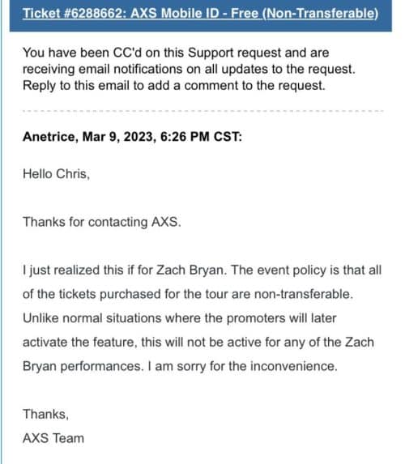405x464 pixels.
Task: Click the "6:26 PM CST" timestamp
Action: click(x=201, y=137)
